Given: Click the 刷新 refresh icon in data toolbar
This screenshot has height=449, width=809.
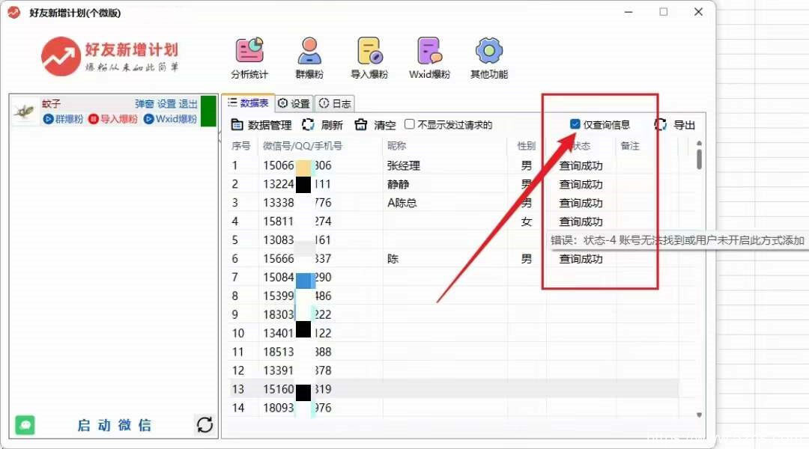Looking at the screenshot, I should pos(308,125).
